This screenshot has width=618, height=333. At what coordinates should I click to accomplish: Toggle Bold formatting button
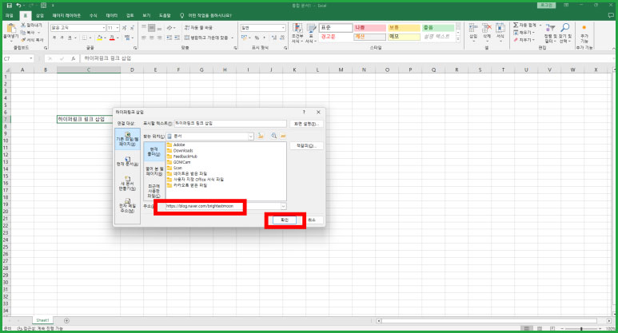(x=54, y=38)
